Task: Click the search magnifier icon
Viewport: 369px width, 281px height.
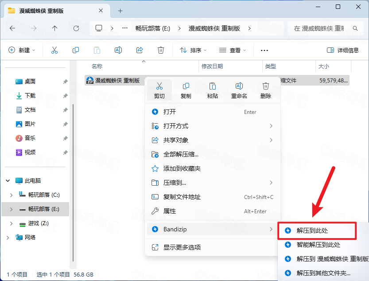Action: (x=355, y=28)
